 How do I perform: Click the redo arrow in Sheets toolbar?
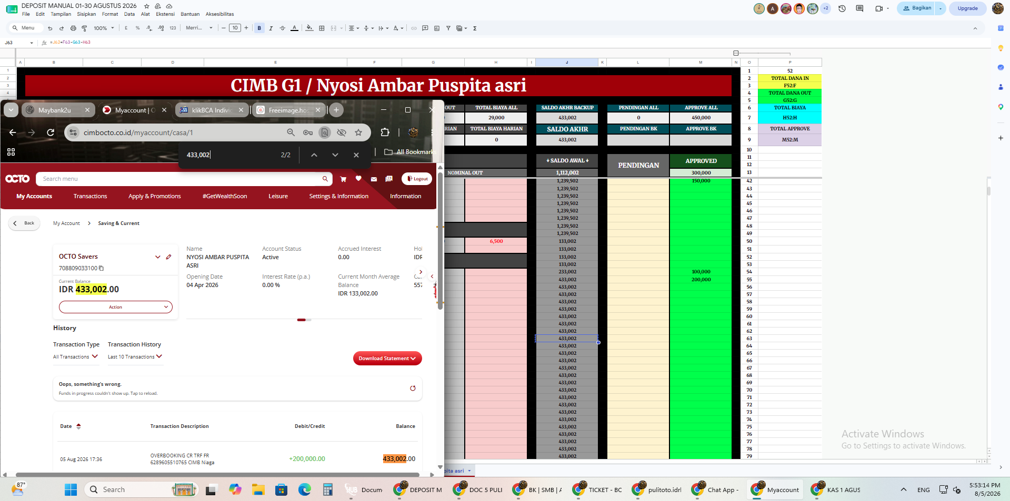[62, 28]
